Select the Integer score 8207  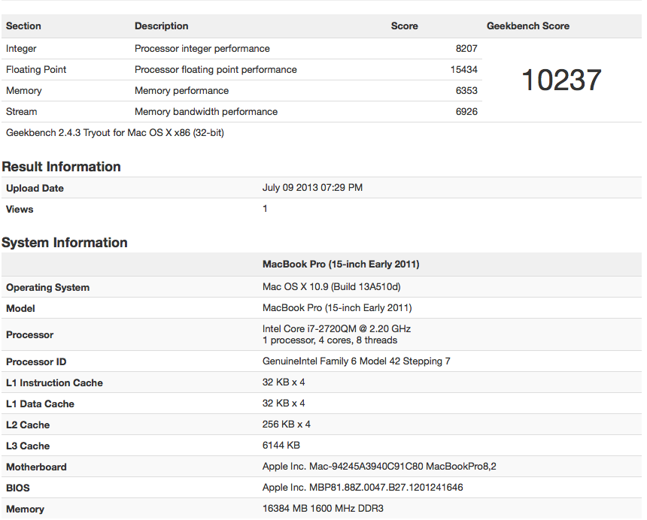[466, 49]
